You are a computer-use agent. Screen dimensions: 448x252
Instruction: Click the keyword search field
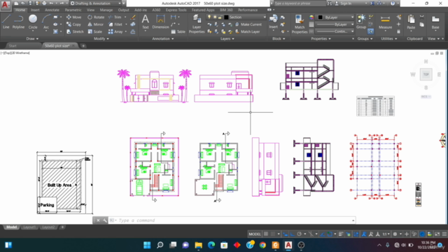point(300,3)
